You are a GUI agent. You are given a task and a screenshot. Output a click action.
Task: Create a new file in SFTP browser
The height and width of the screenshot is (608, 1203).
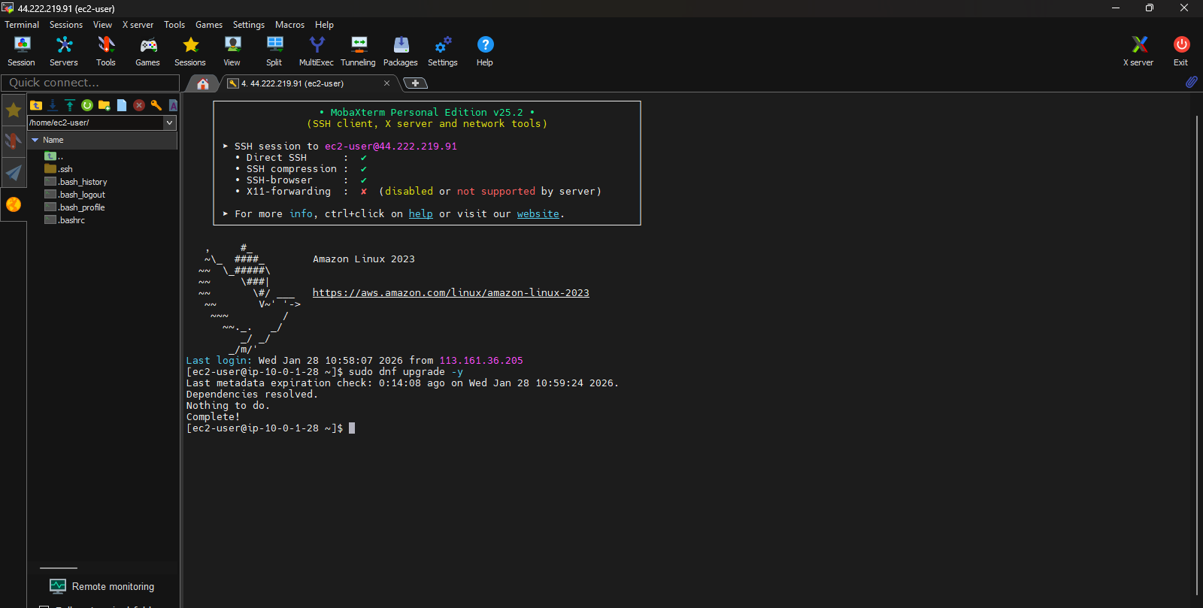coord(122,105)
